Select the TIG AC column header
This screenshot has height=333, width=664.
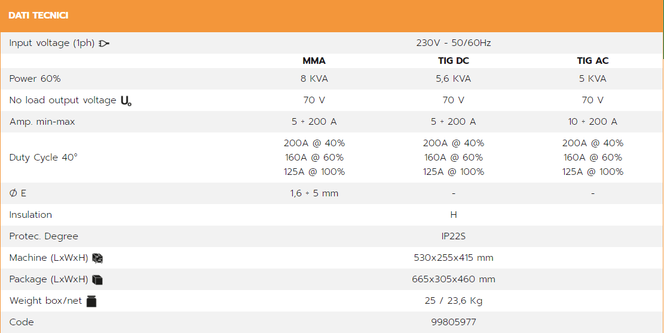coord(593,61)
